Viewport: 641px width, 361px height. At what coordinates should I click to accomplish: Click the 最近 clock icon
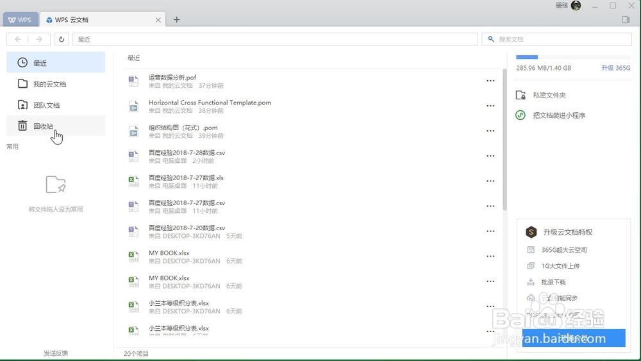[22, 63]
